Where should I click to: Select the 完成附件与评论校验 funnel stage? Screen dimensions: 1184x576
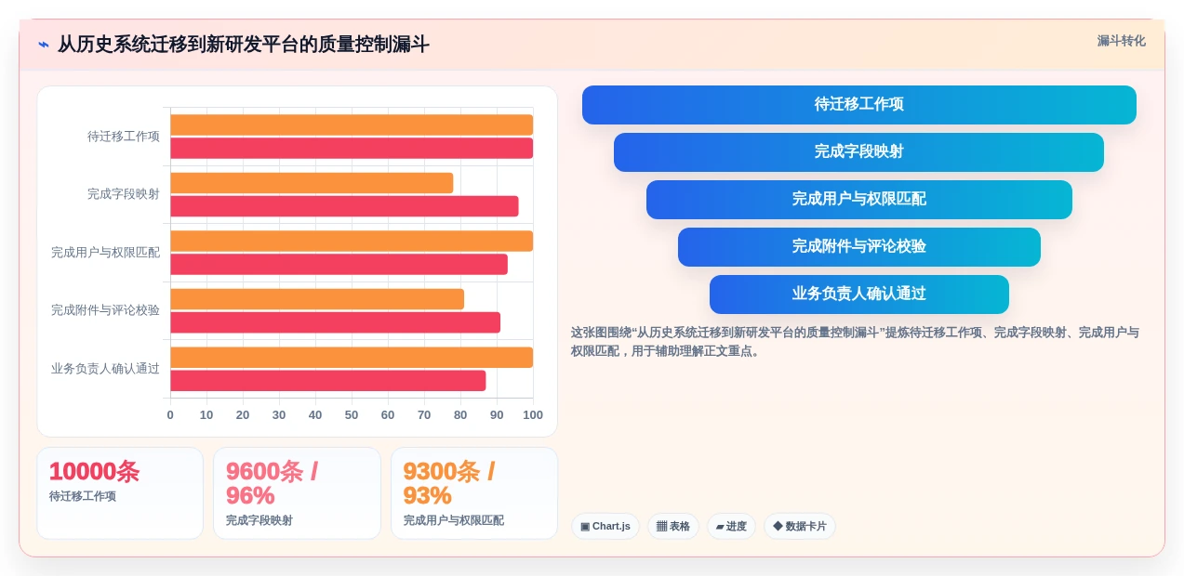859,247
